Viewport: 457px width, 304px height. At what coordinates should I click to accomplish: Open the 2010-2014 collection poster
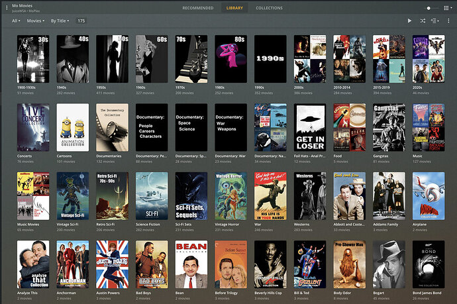[350, 59]
